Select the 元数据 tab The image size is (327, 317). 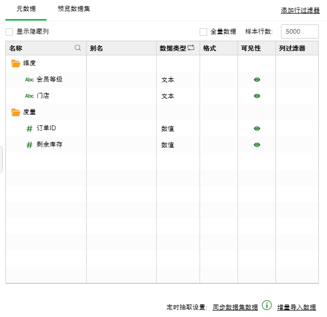click(26, 9)
